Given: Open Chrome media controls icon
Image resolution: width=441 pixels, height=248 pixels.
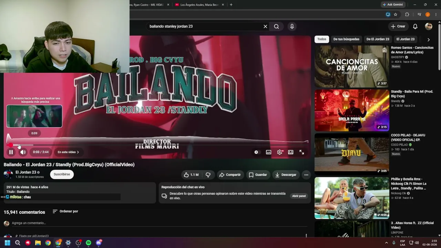Looking at the screenshot, I should click(419, 14).
